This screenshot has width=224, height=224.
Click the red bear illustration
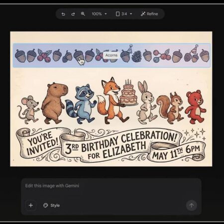196,107
